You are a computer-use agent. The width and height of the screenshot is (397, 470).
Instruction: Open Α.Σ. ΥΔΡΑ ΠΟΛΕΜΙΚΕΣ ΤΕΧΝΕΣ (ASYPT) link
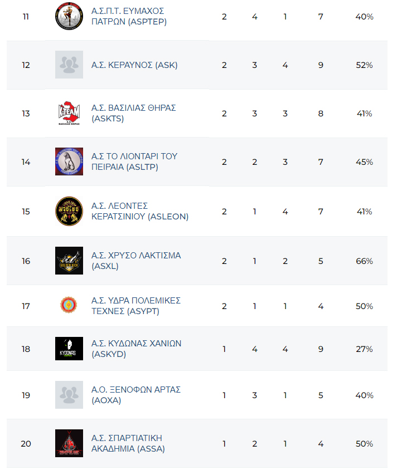[x=135, y=306]
